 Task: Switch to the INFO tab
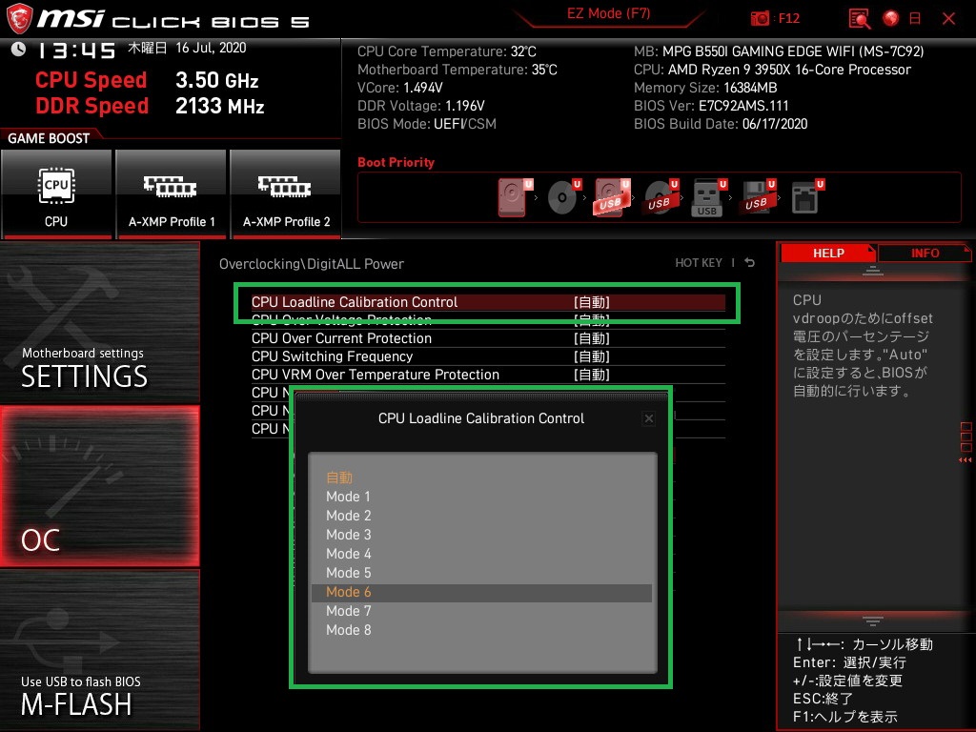pos(925,254)
